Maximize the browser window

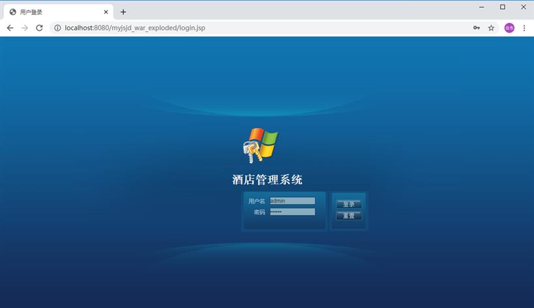coord(503,7)
